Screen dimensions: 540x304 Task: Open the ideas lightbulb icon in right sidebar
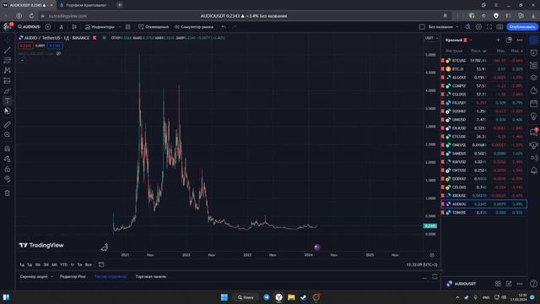(x=533, y=117)
